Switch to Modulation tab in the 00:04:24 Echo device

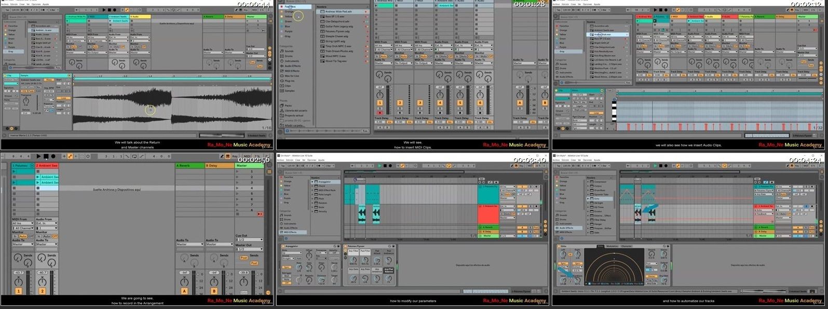click(612, 246)
